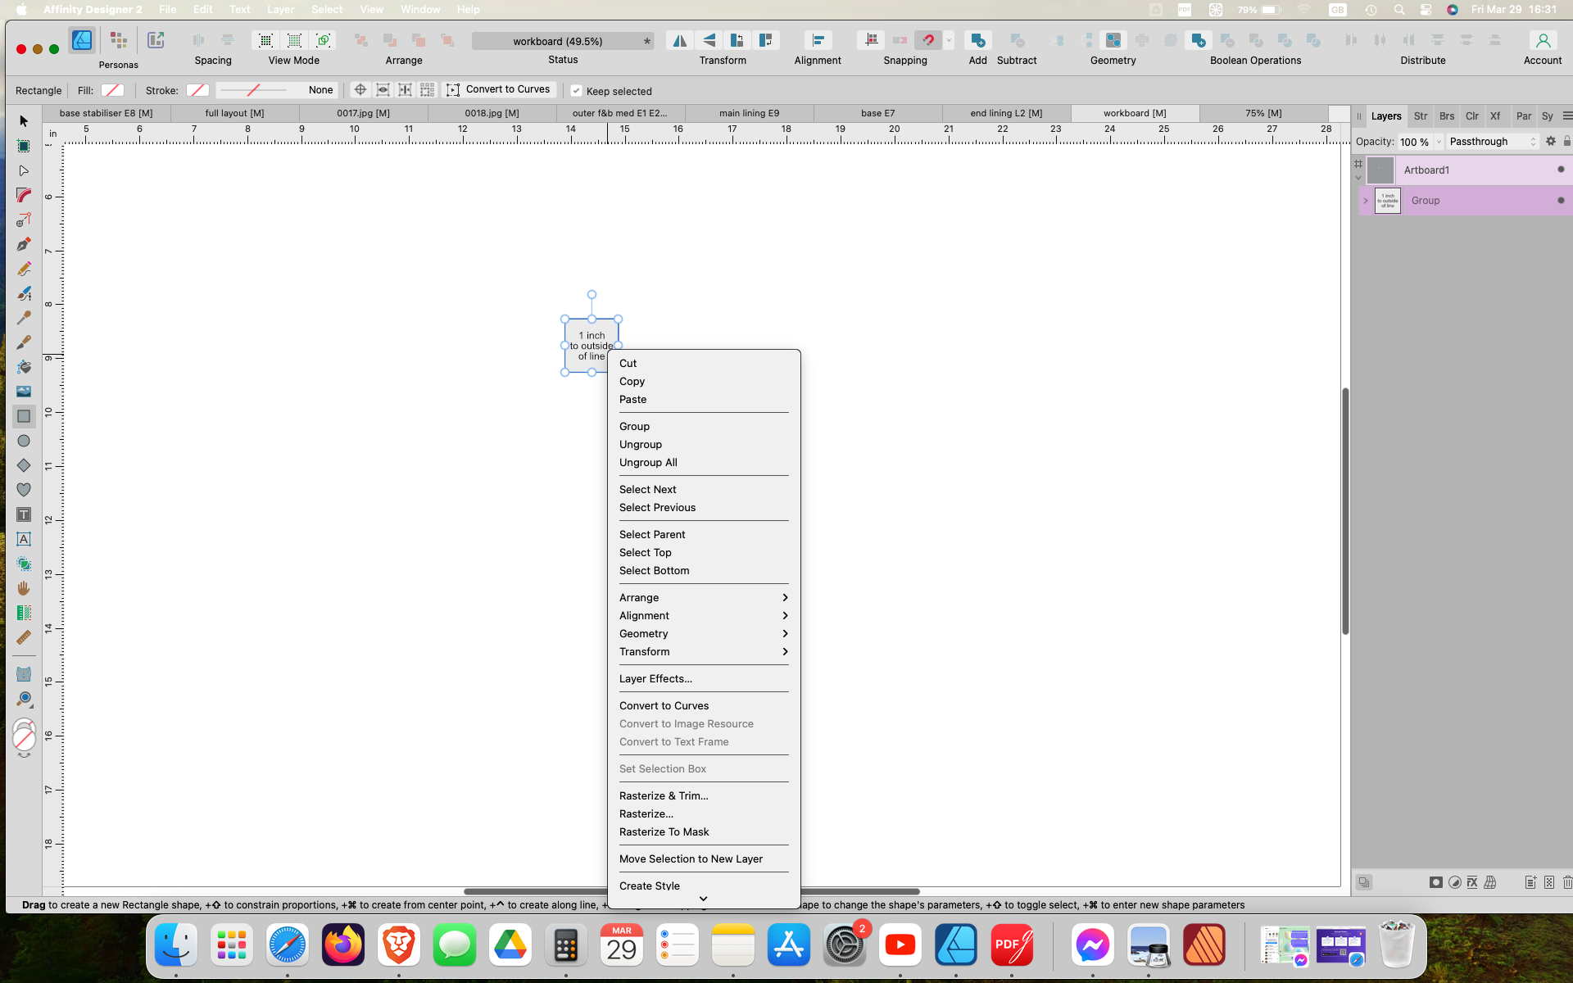Toggle visibility of Artboard1
Screen dimensions: 1573x983
pos(1562,170)
